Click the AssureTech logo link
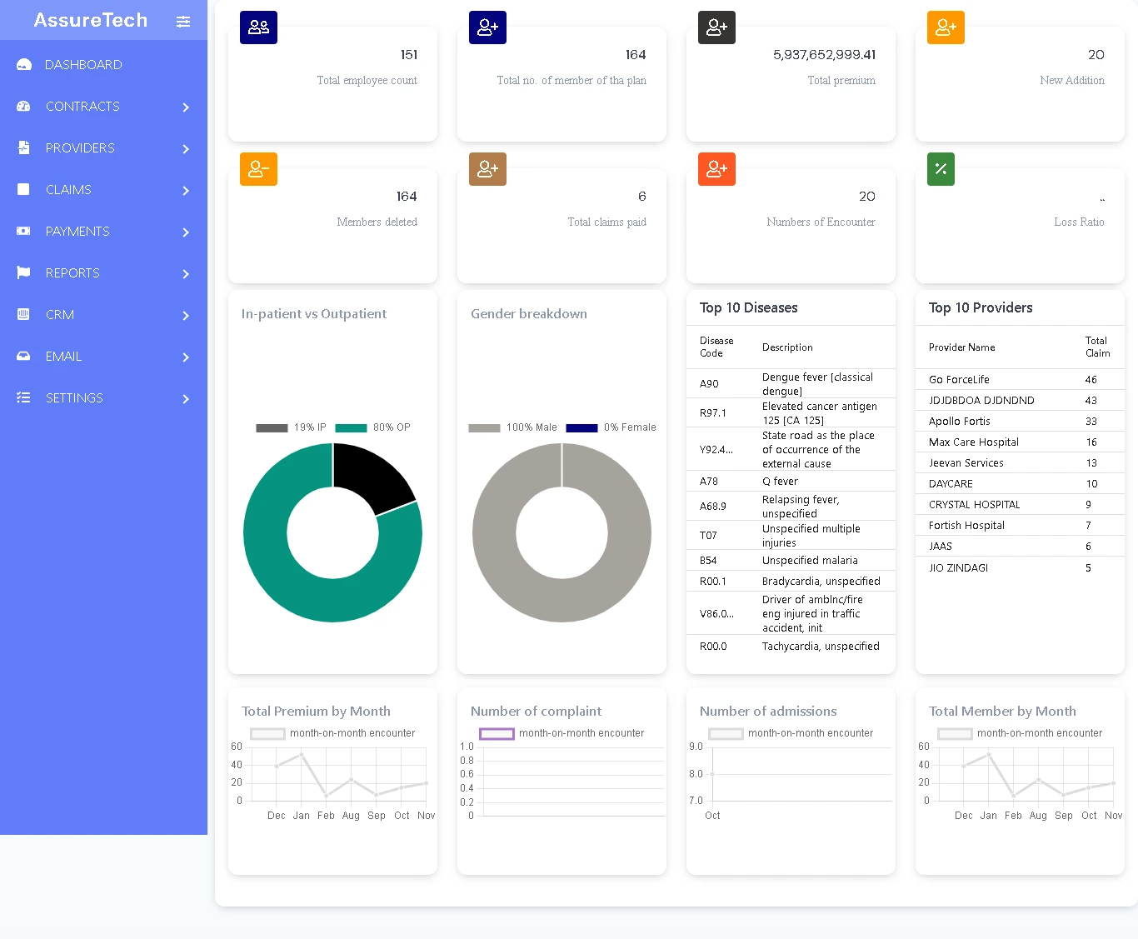Viewport: 1138px width, 939px height. (90, 20)
